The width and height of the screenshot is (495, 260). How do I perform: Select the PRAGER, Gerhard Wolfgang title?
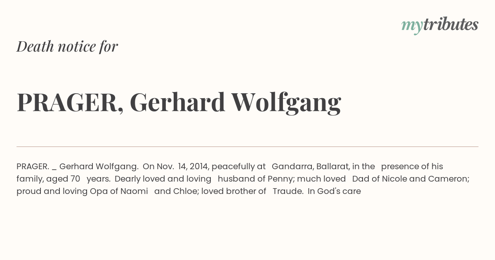pos(179,103)
